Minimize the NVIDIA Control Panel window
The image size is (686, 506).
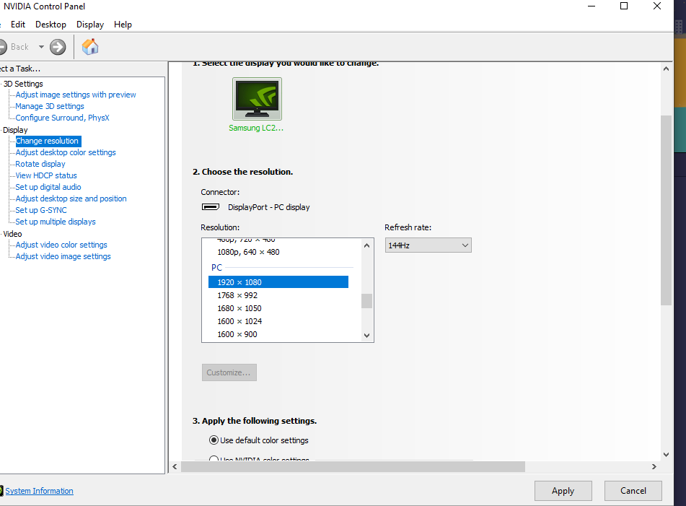592,6
